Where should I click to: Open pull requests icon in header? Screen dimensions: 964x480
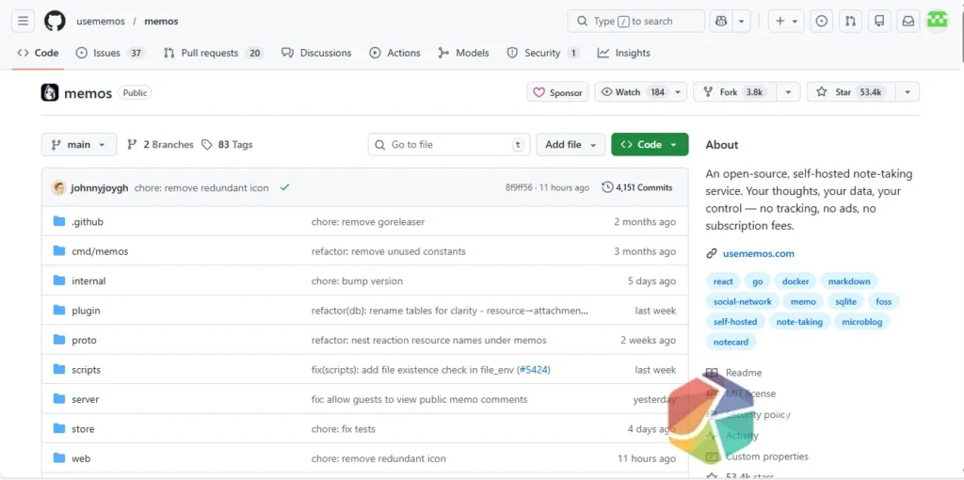(x=850, y=21)
